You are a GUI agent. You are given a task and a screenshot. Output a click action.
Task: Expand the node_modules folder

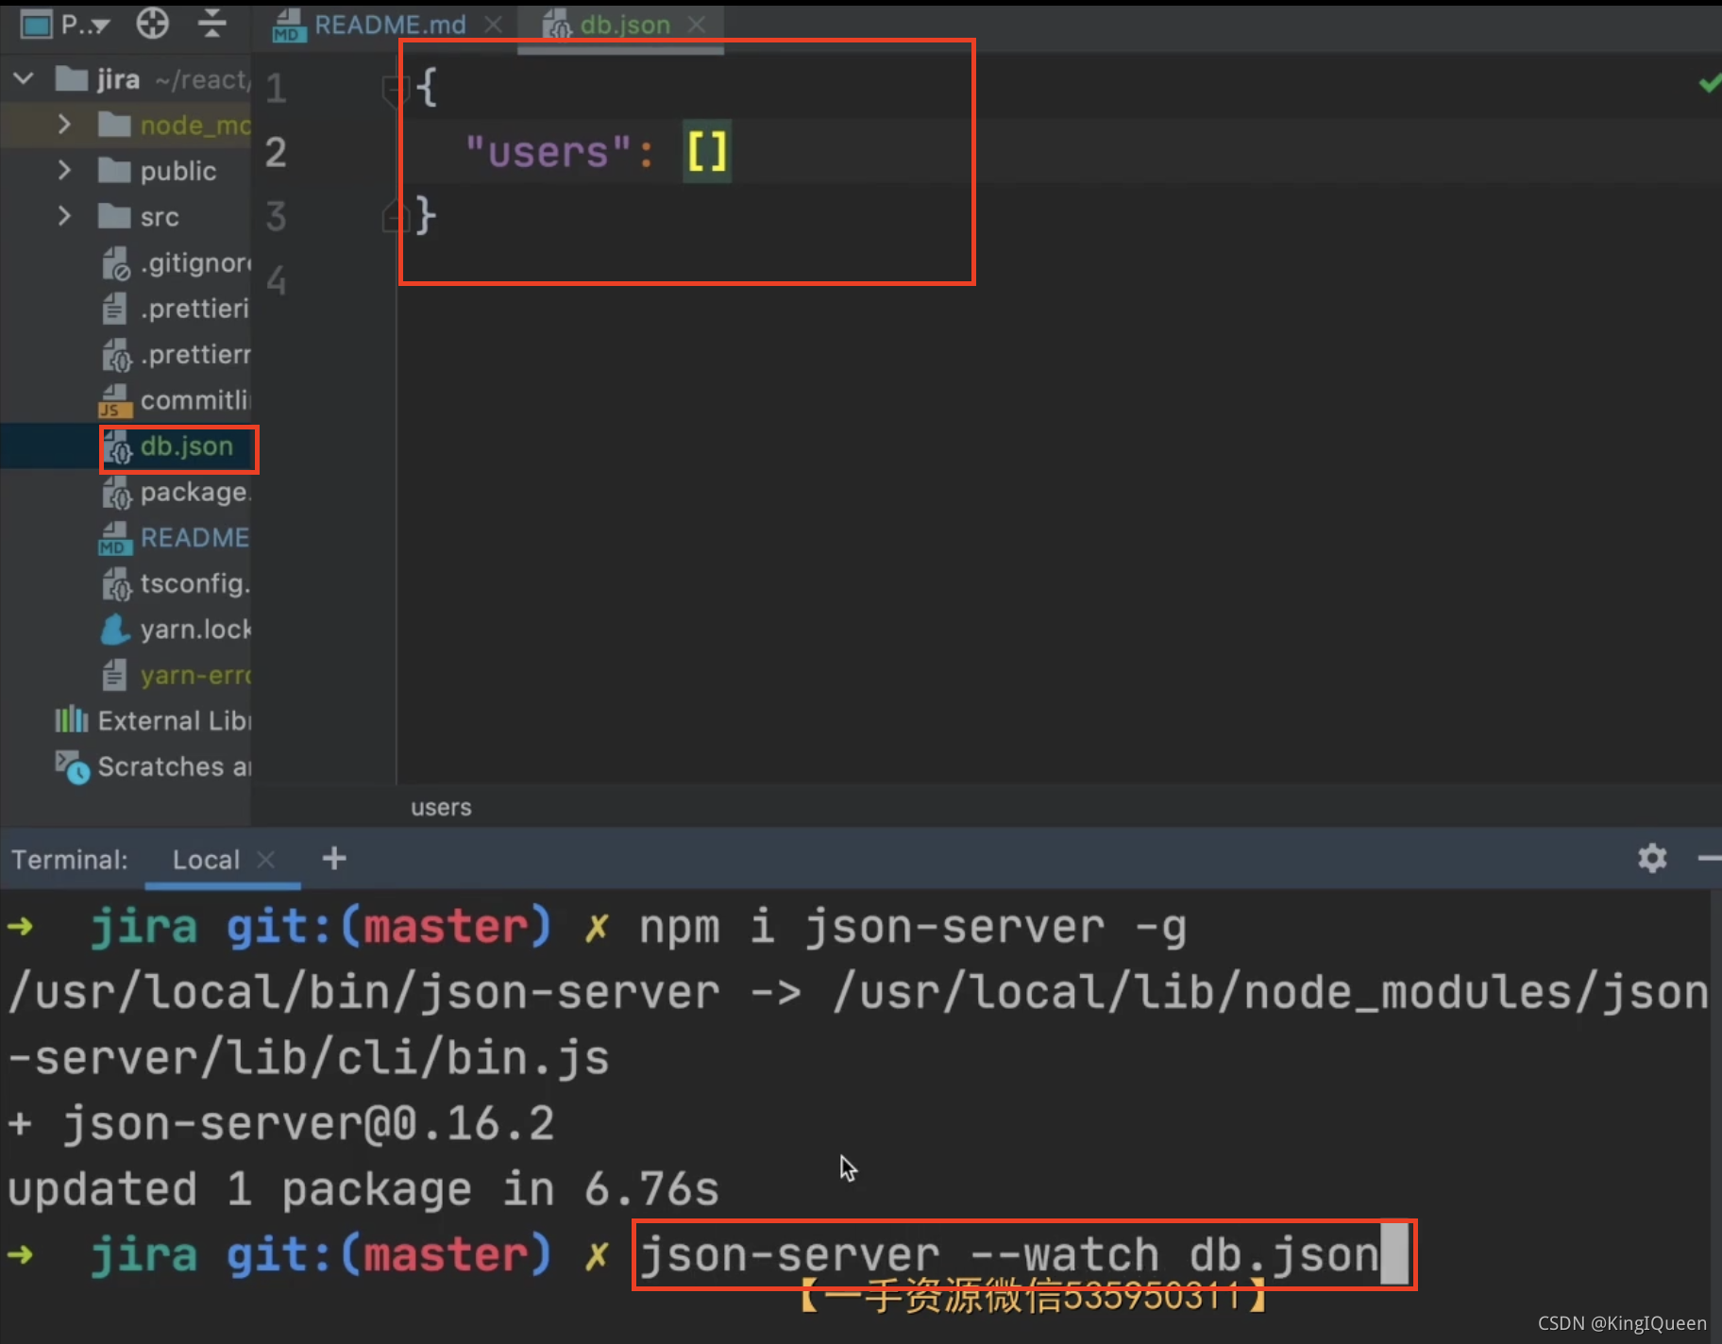tap(63, 124)
